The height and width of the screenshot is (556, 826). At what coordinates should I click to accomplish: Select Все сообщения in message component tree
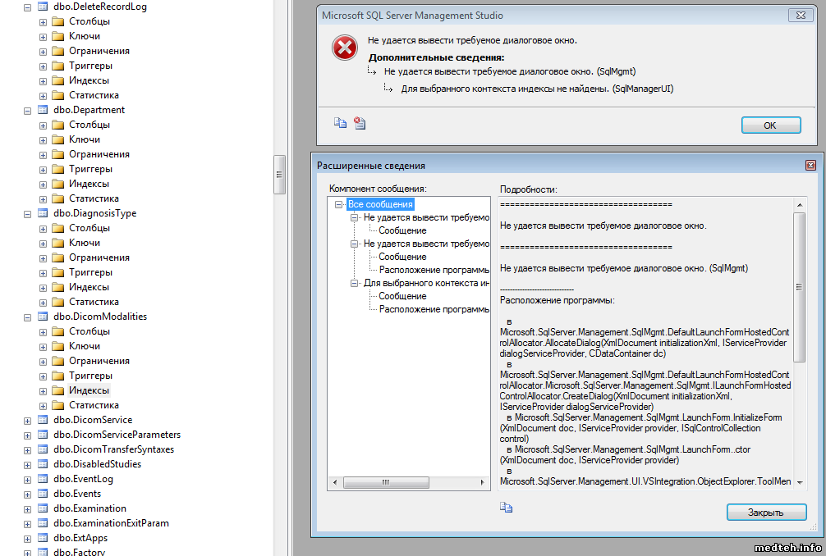coord(380,204)
